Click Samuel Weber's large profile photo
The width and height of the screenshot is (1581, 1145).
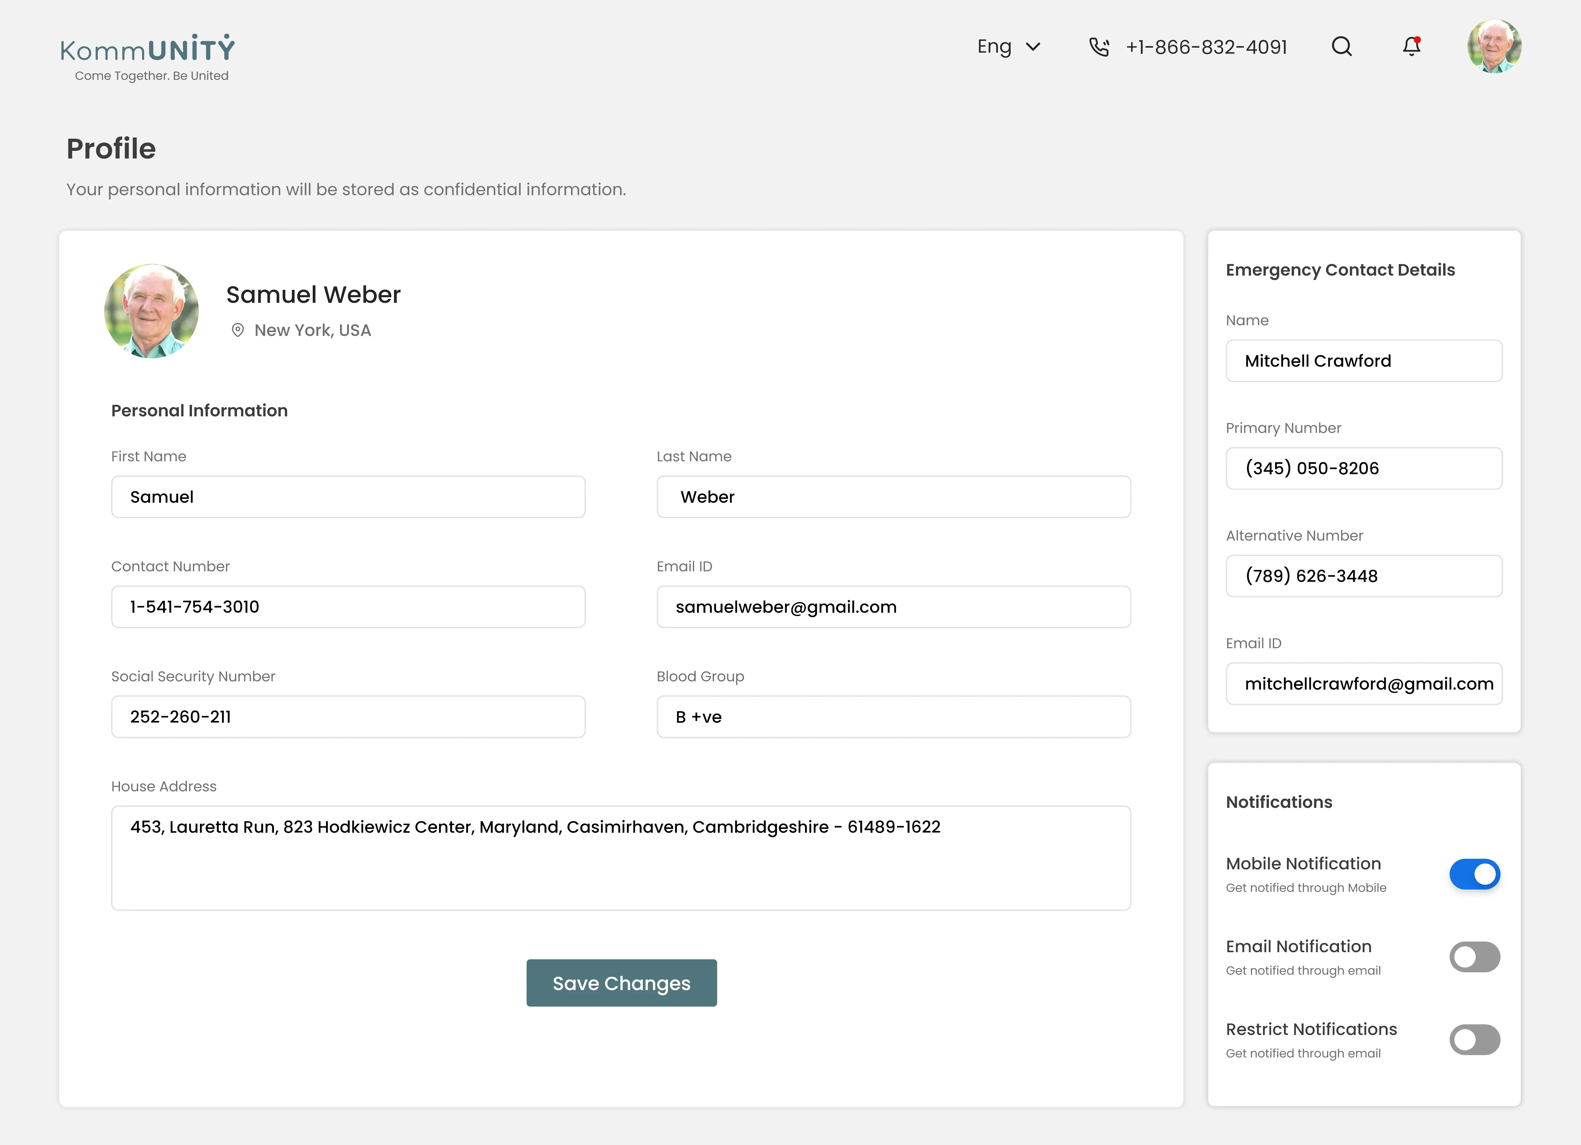(151, 311)
